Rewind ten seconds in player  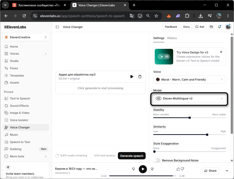pos(133,169)
